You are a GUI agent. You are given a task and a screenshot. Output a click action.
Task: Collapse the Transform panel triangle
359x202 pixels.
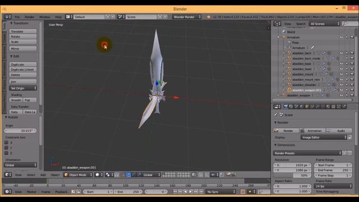coord(11,23)
